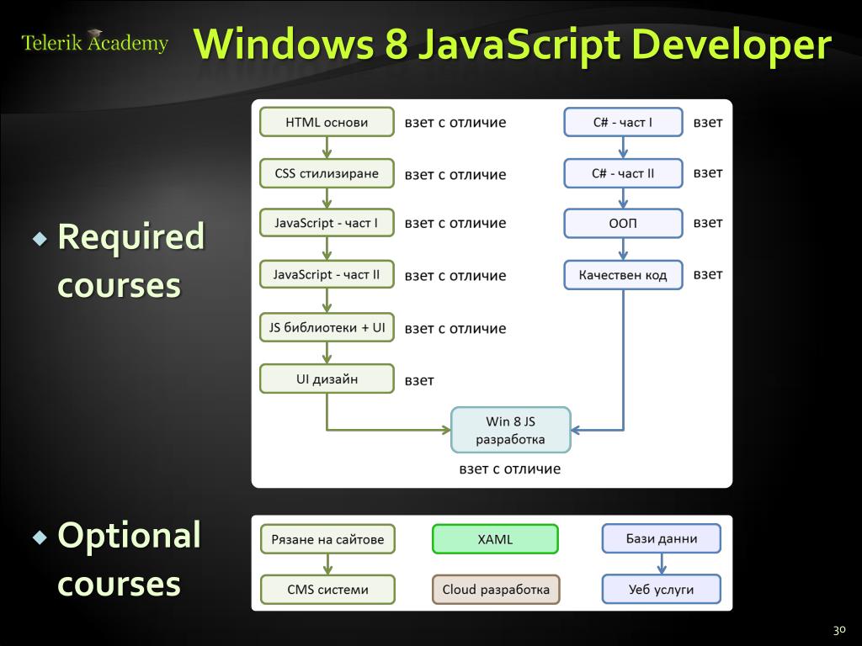Click the "Optional courses" bullet text
The image size is (862, 646).
point(129,559)
